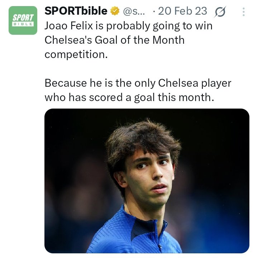
Task: Click the 'Chelsea's Goal of the Month' line
Action: 115,40
